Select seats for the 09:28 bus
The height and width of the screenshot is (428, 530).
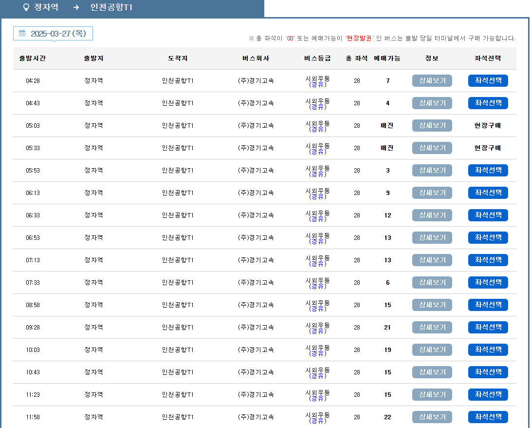[488, 327]
